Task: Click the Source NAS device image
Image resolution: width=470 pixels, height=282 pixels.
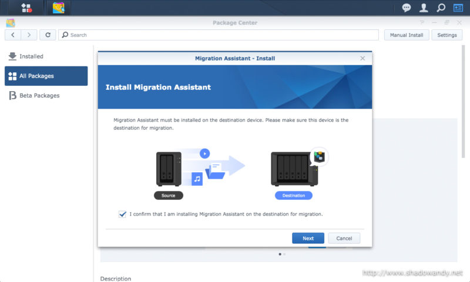Action: (169, 169)
